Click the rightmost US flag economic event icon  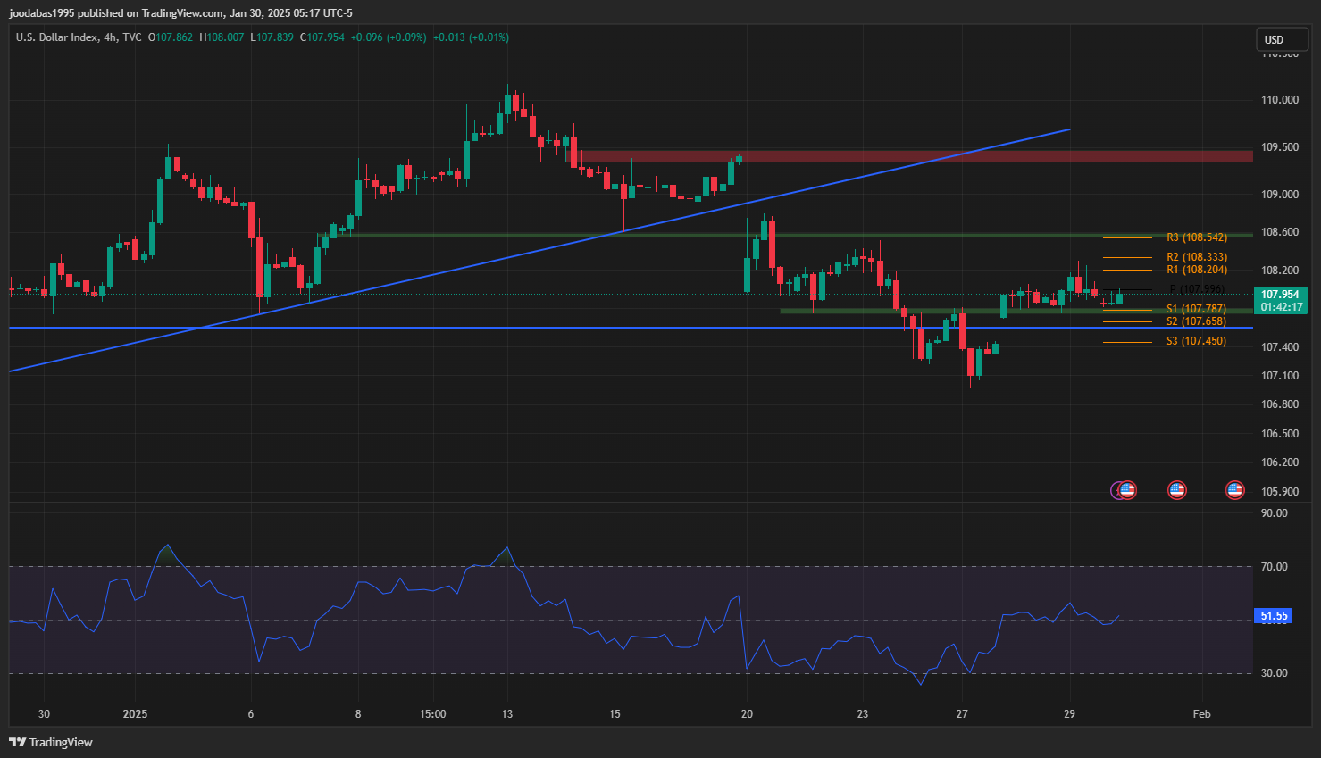click(1235, 490)
